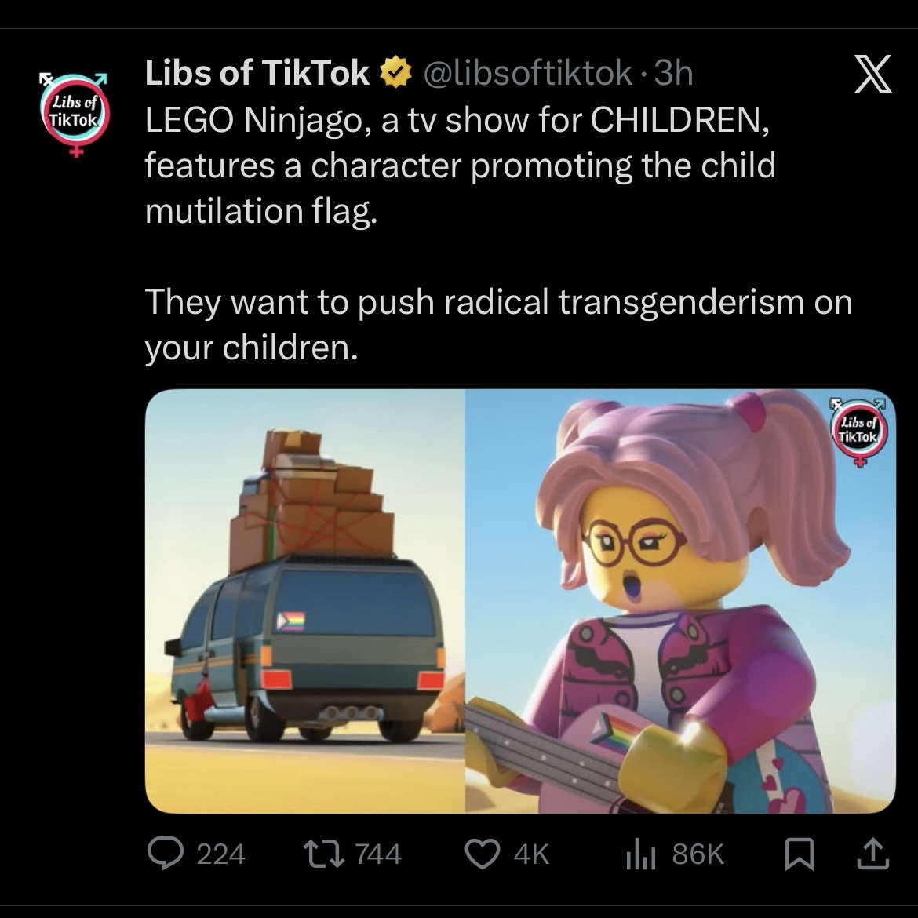
Task: Click the watermark logo on the image
Action: [859, 432]
